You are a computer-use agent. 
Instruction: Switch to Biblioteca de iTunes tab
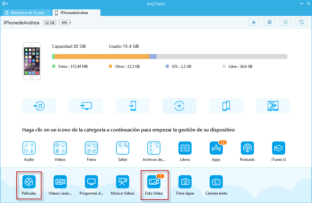click(27, 13)
